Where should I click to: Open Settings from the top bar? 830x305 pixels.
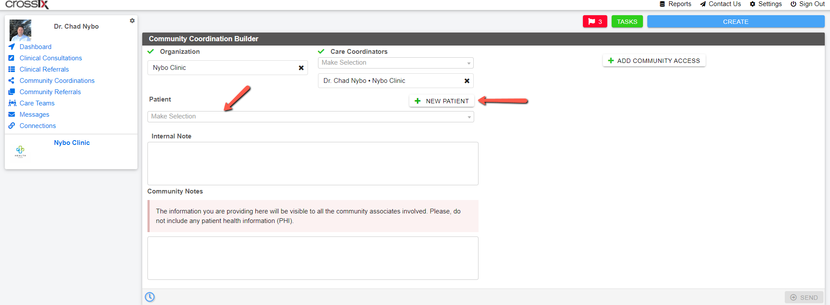click(766, 4)
